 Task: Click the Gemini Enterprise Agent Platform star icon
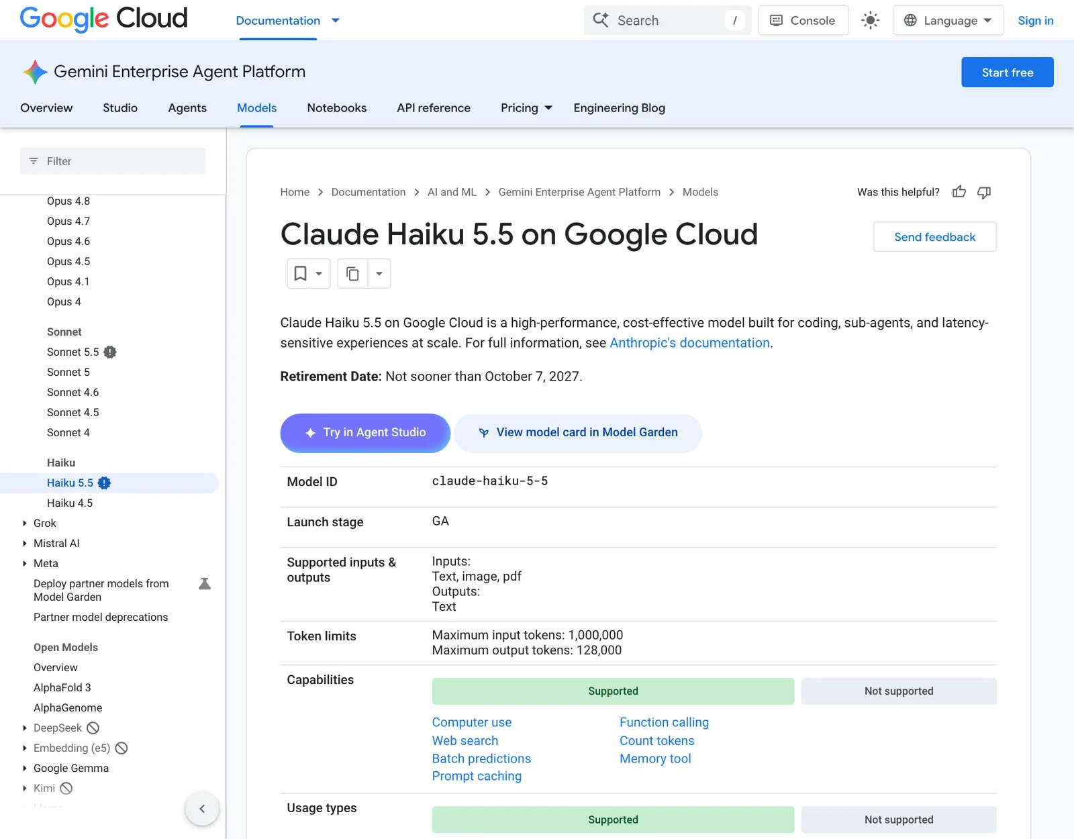pos(35,72)
